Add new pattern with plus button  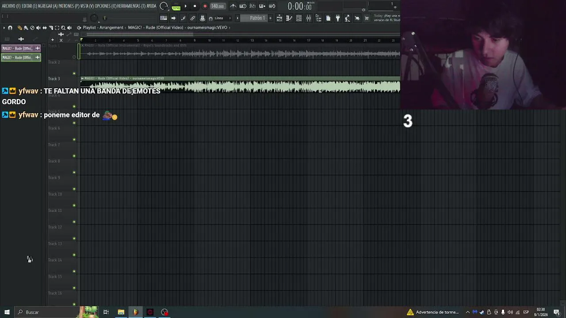pos(270,18)
